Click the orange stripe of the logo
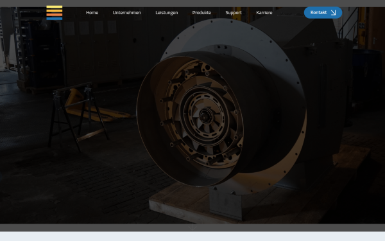 55,15
